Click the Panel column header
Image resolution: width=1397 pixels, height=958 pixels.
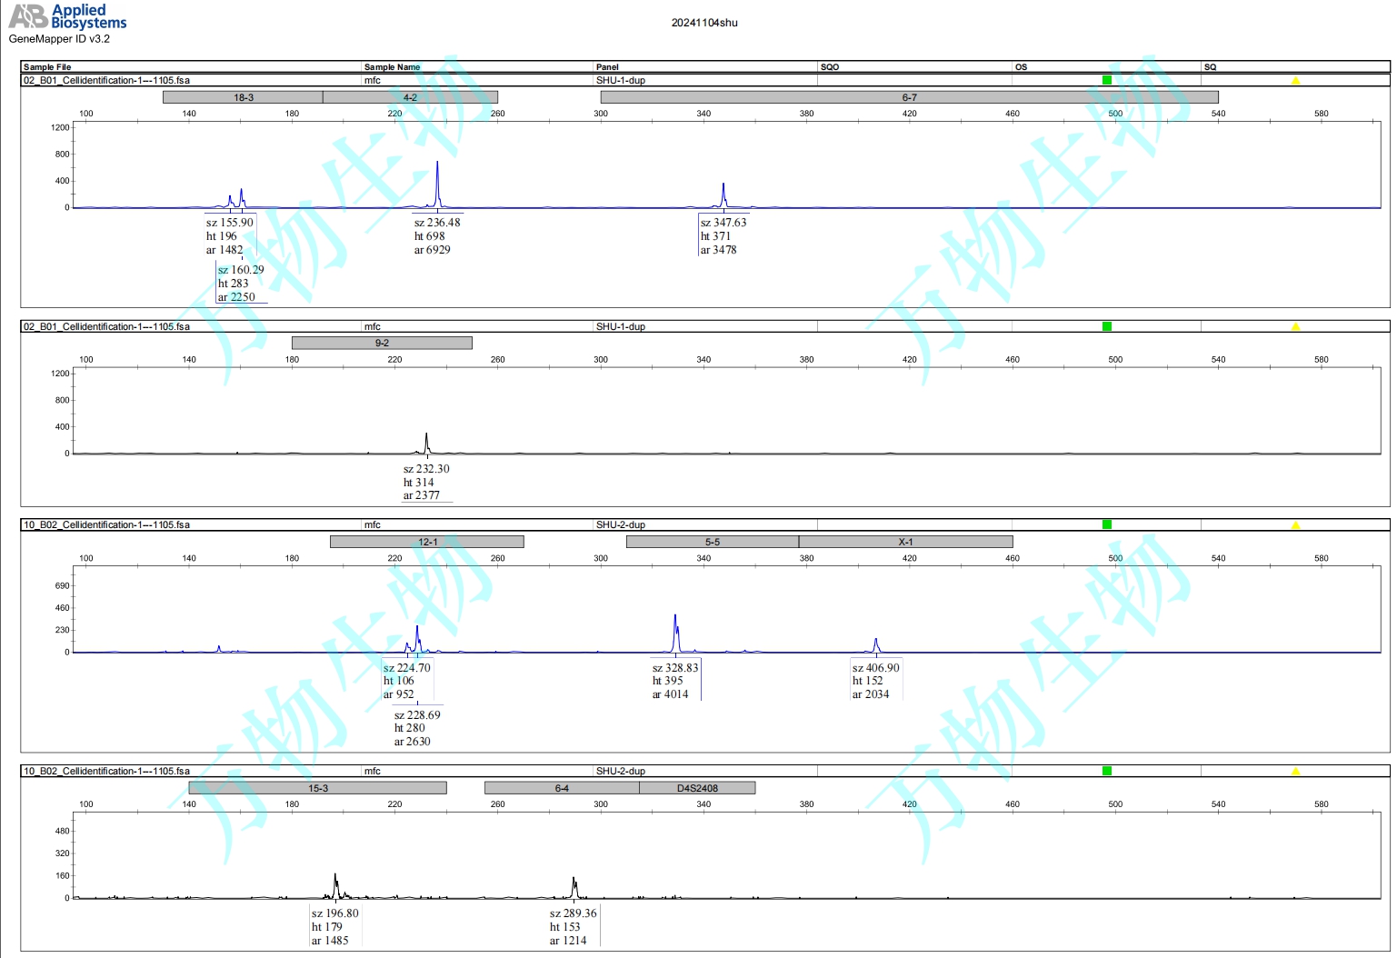pos(607,67)
